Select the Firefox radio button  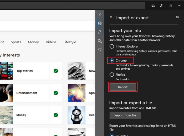[x=112, y=75]
